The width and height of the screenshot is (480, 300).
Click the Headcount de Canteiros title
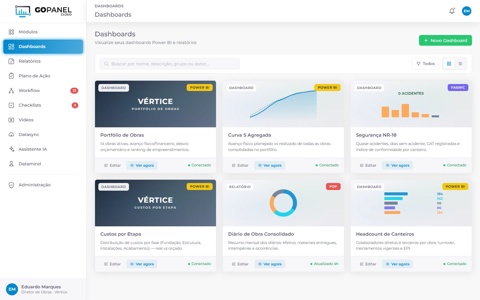pos(385,234)
